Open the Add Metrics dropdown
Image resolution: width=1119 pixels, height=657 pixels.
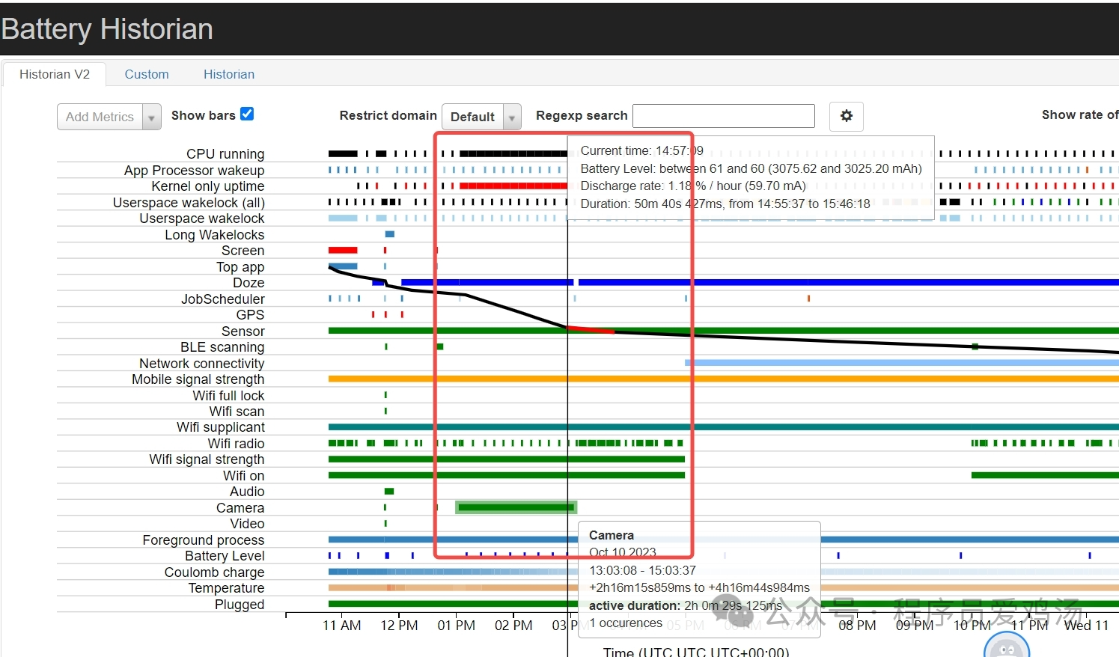point(109,117)
